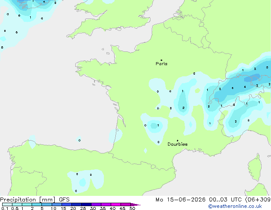Pick the dark navy swatch between 25 and 30
This screenshot has height=210, width=271.
86,204
